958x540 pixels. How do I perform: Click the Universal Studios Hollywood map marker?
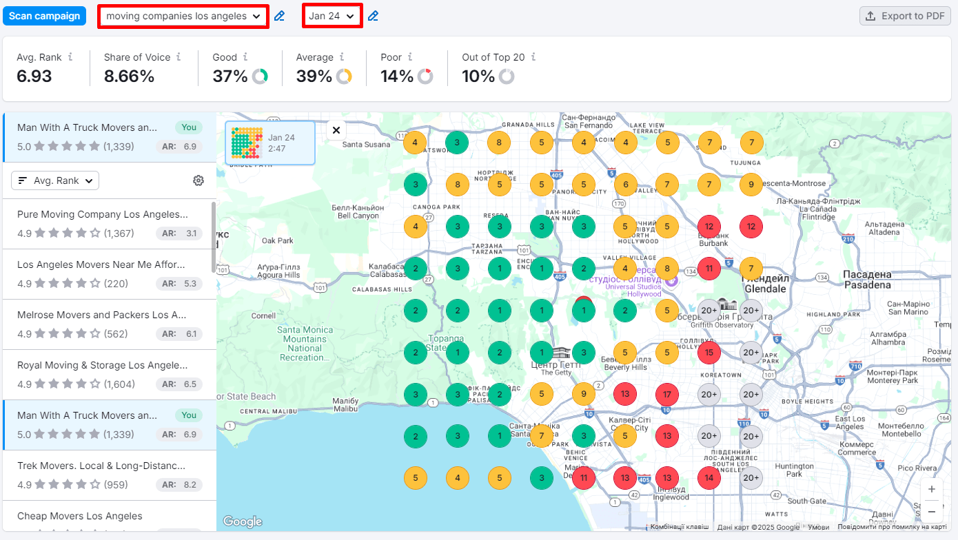672,281
